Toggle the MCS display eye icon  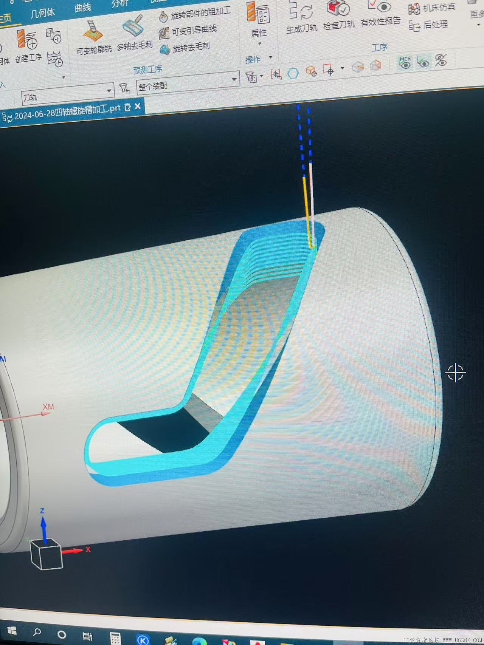[405, 63]
